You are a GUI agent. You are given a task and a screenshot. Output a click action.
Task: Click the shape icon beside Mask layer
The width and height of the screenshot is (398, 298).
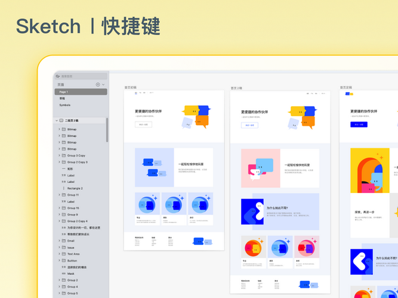click(x=64, y=274)
